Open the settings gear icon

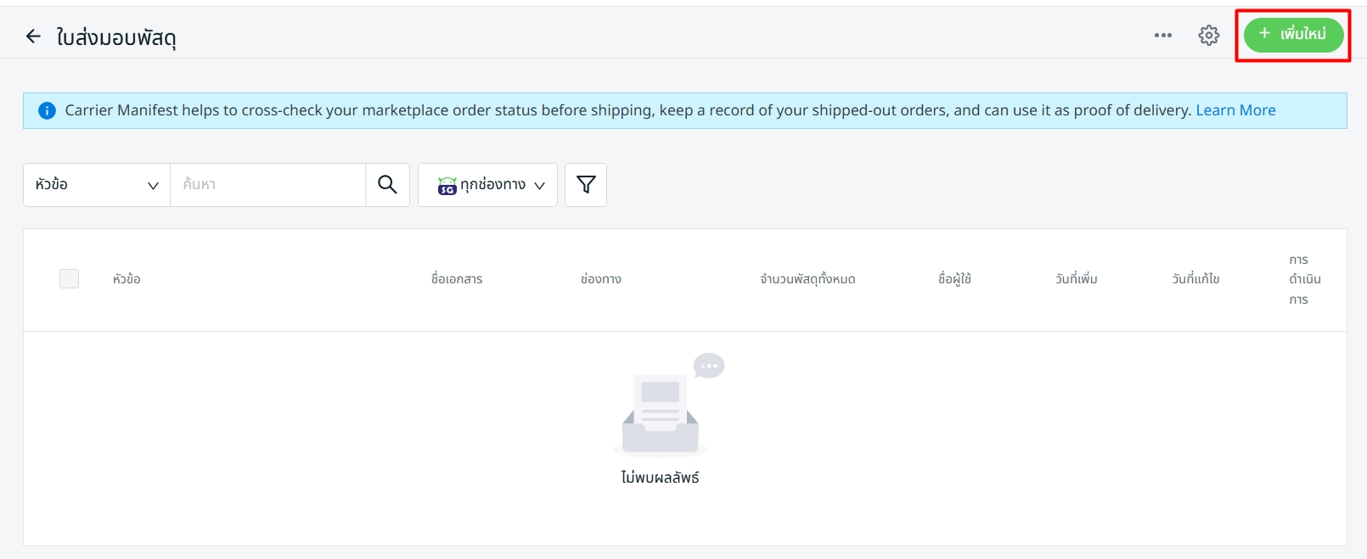[x=1208, y=36]
